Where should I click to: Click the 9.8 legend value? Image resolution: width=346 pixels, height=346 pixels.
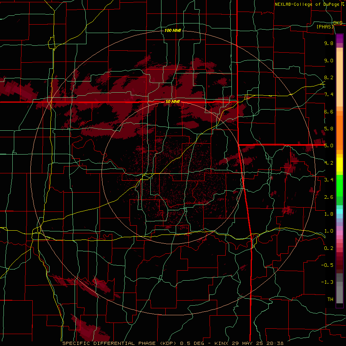(329, 43)
